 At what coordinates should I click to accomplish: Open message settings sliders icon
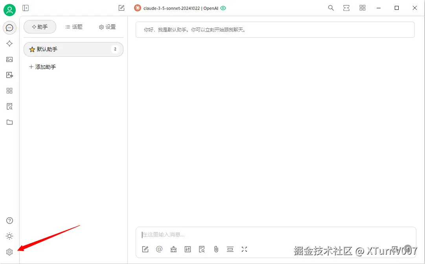[188, 249]
